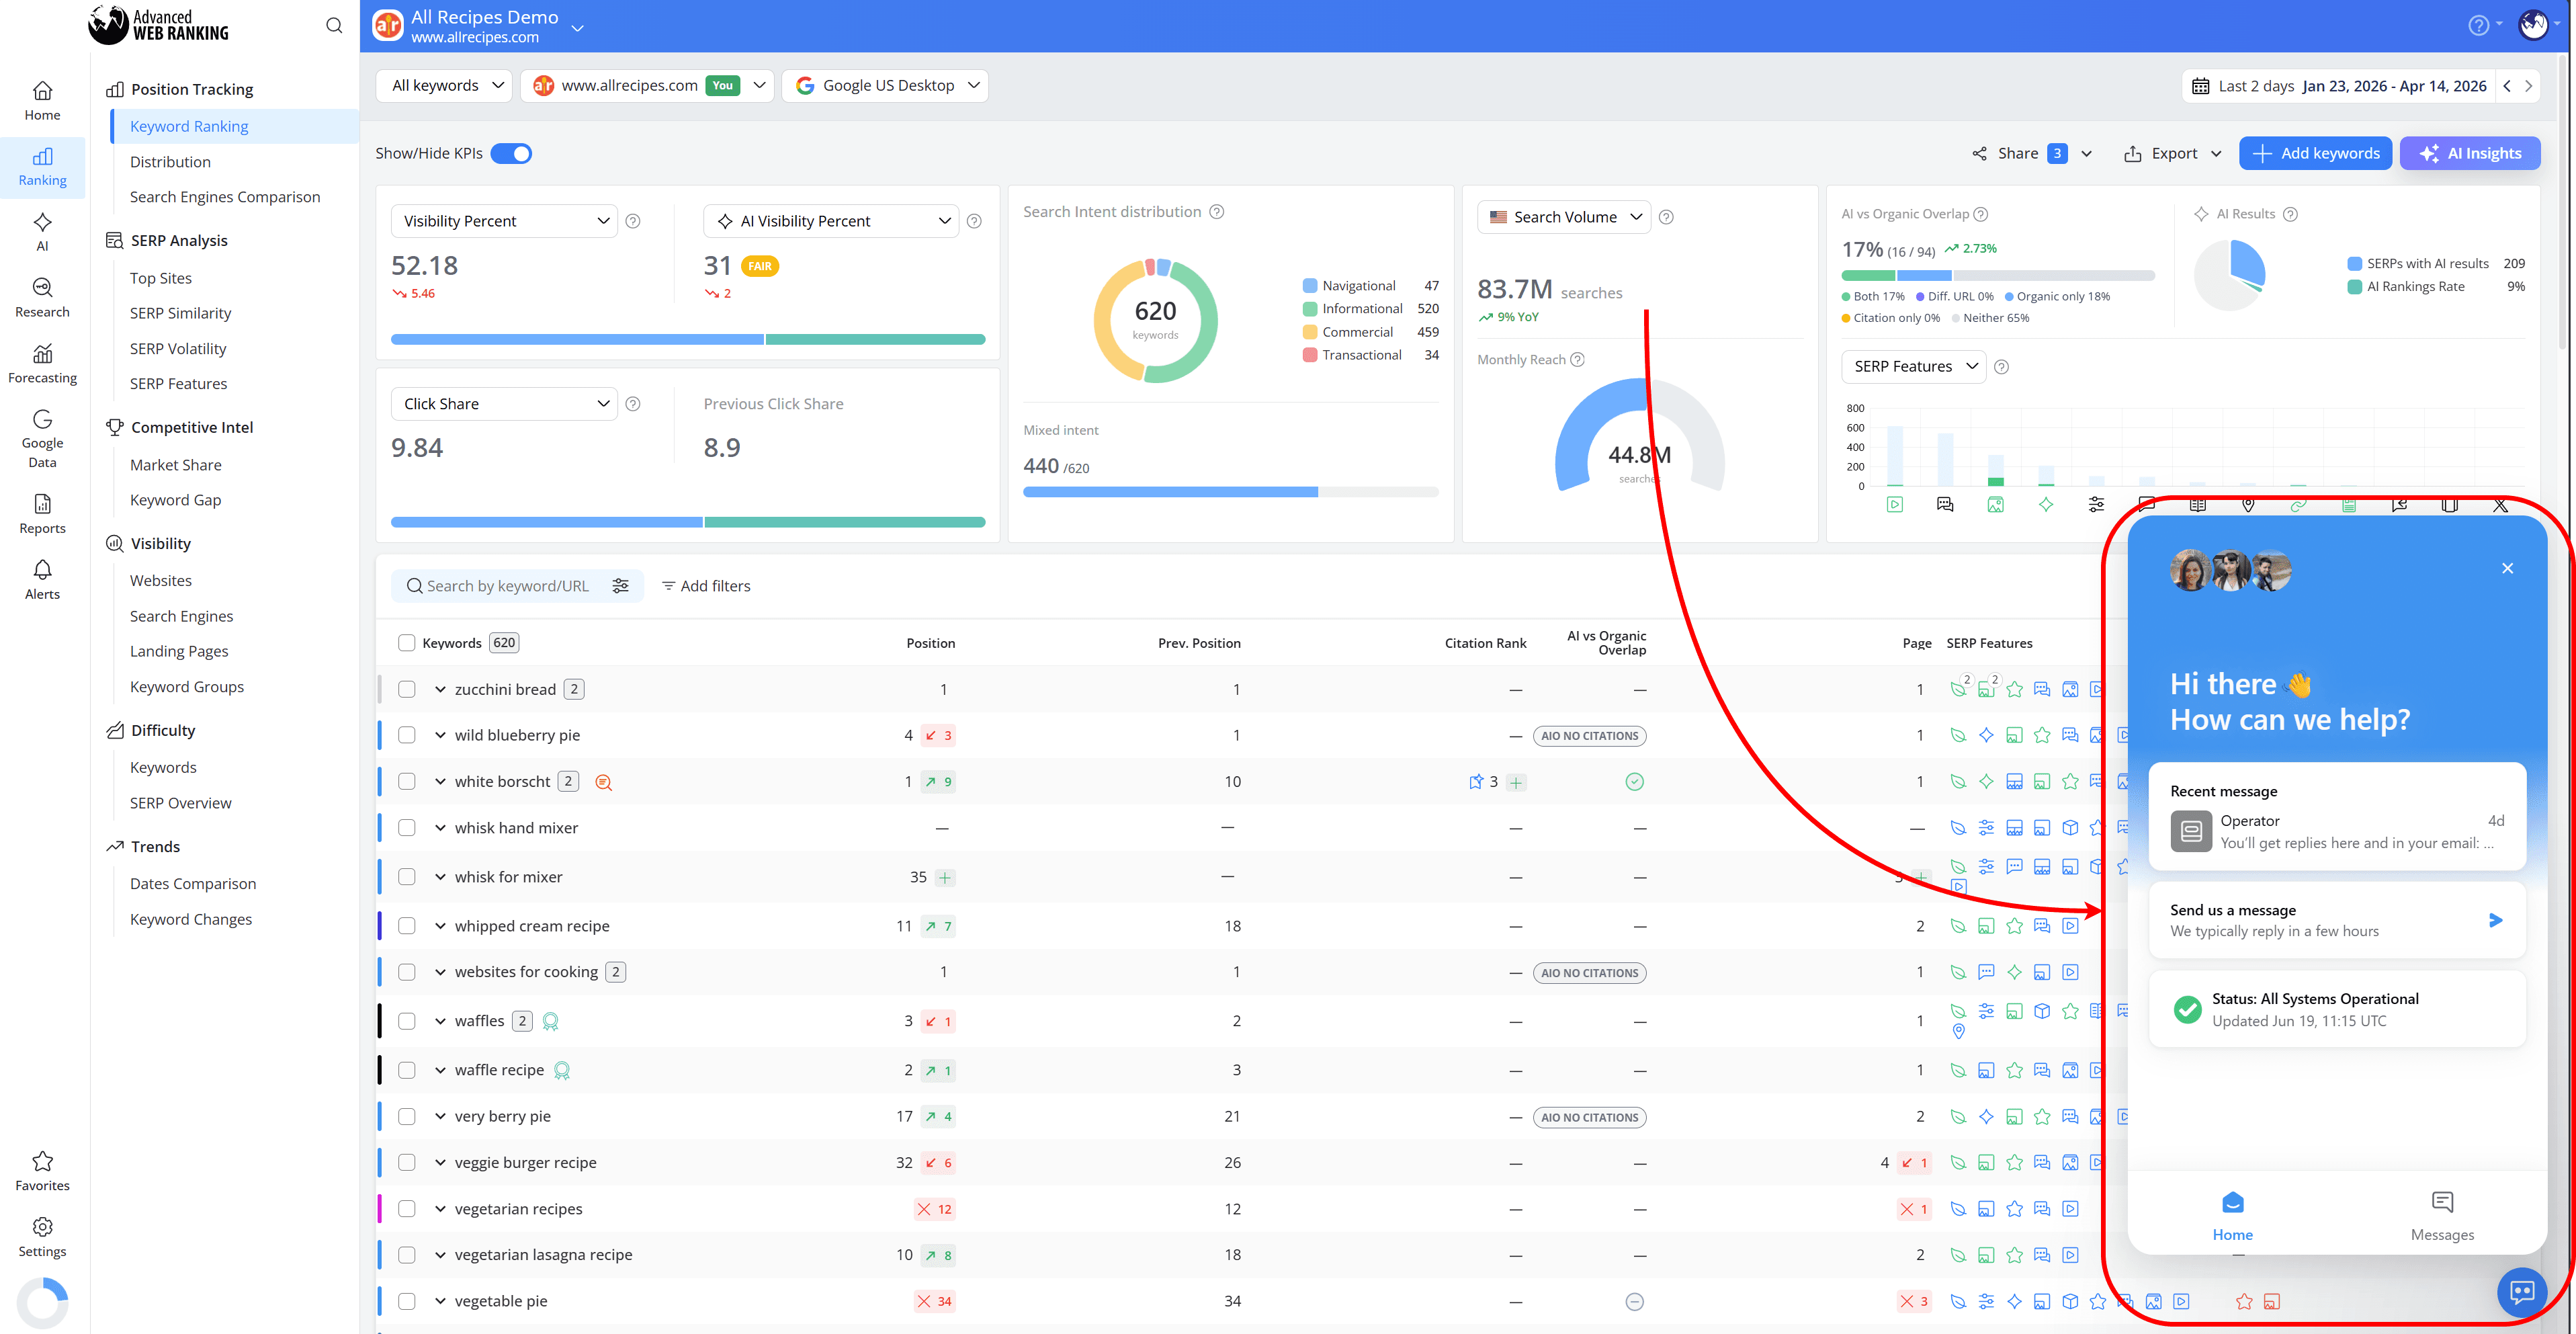Check the whipped cream recipe checkbox
Screen dimensions: 2576x1334
click(406, 926)
